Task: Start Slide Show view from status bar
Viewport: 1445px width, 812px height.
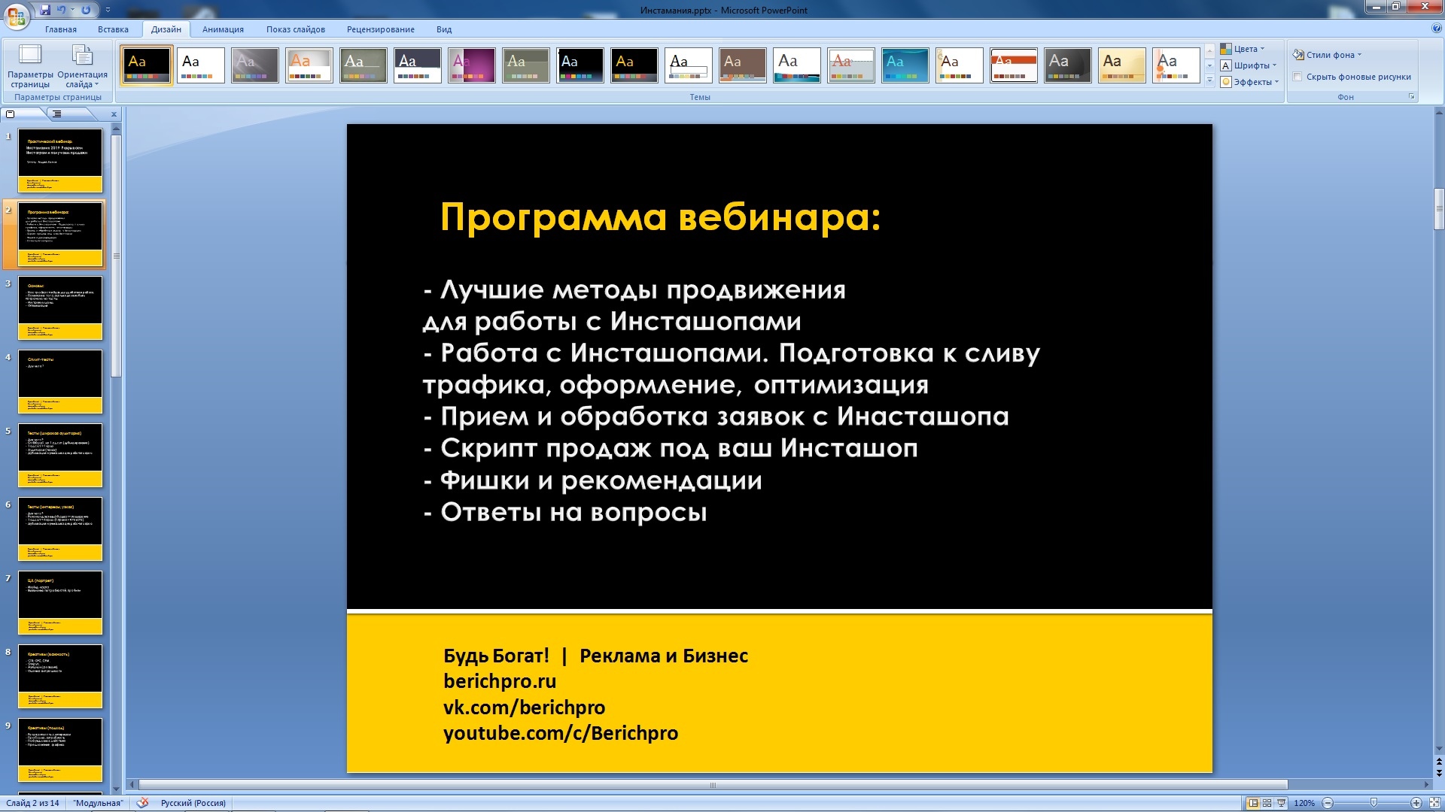Action: [x=1281, y=803]
